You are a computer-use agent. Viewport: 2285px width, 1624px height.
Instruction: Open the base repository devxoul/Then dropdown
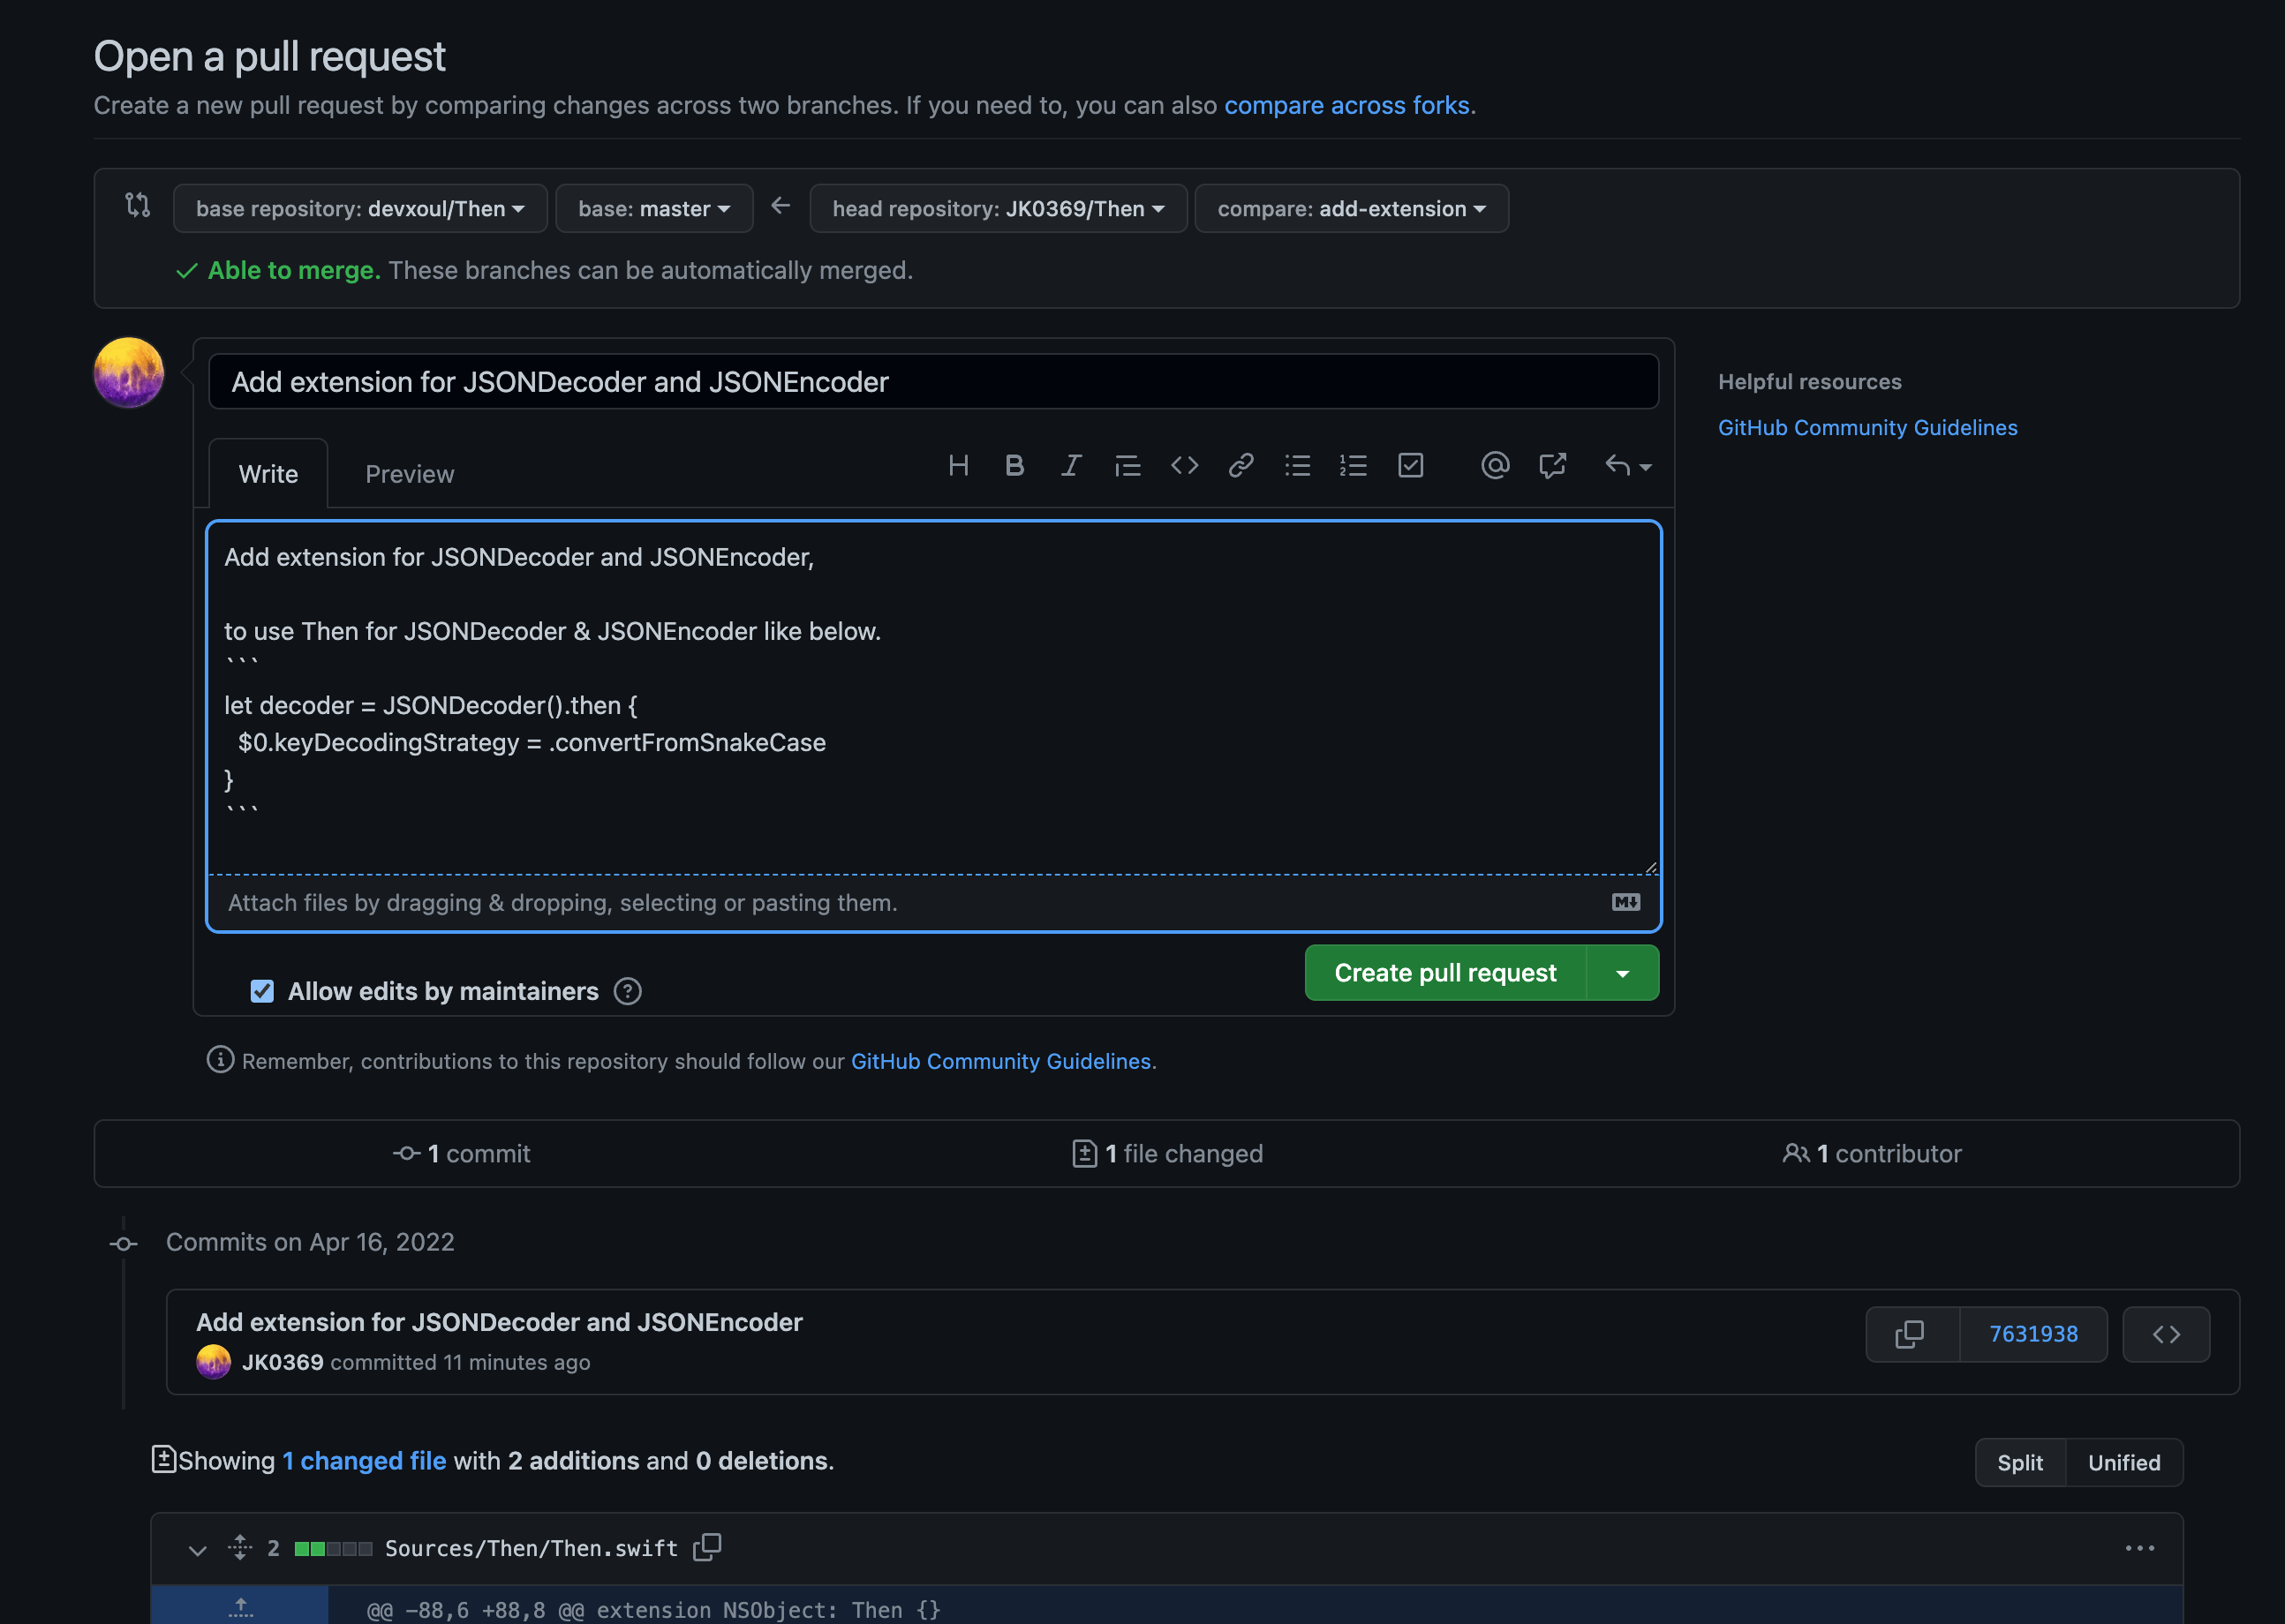360,209
